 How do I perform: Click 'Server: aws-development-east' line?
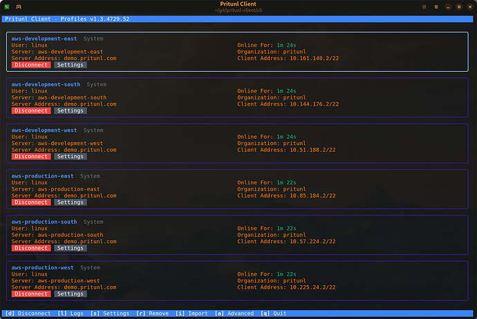click(57, 52)
